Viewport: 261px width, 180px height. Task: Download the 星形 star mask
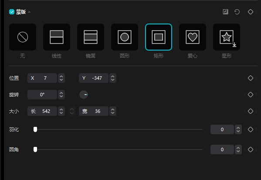[234, 44]
